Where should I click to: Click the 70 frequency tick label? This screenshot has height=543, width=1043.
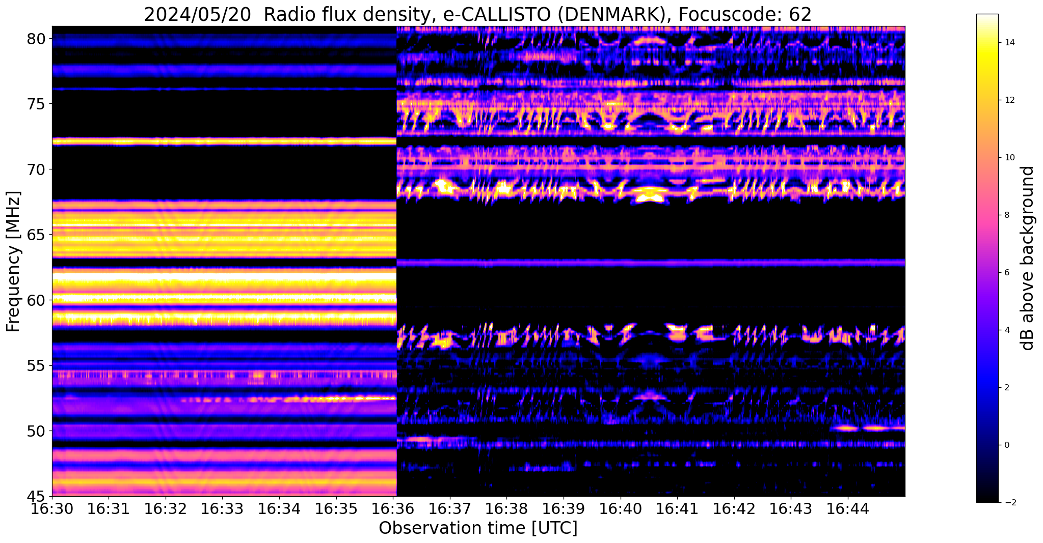click(36, 169)
